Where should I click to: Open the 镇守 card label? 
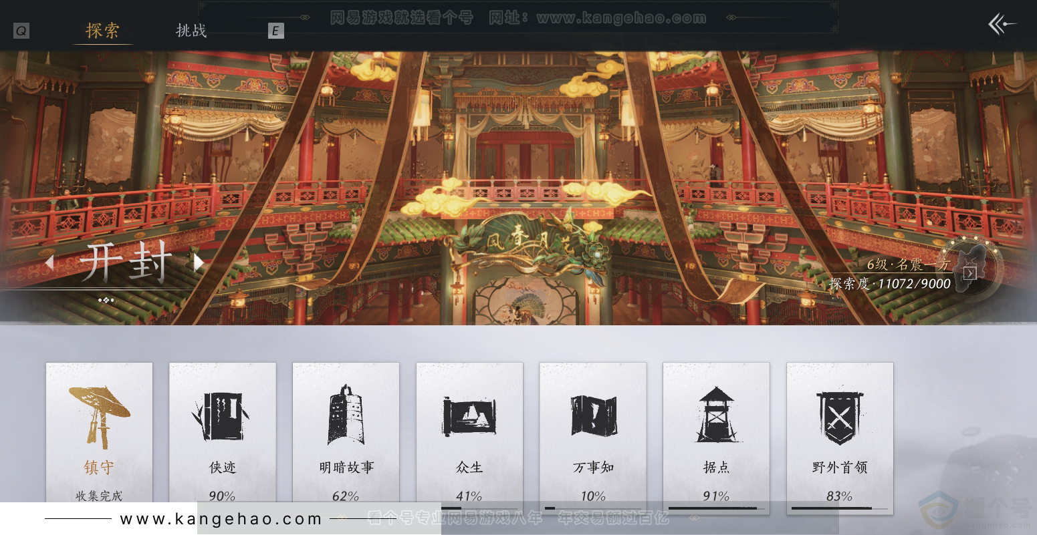pos(99,468)
